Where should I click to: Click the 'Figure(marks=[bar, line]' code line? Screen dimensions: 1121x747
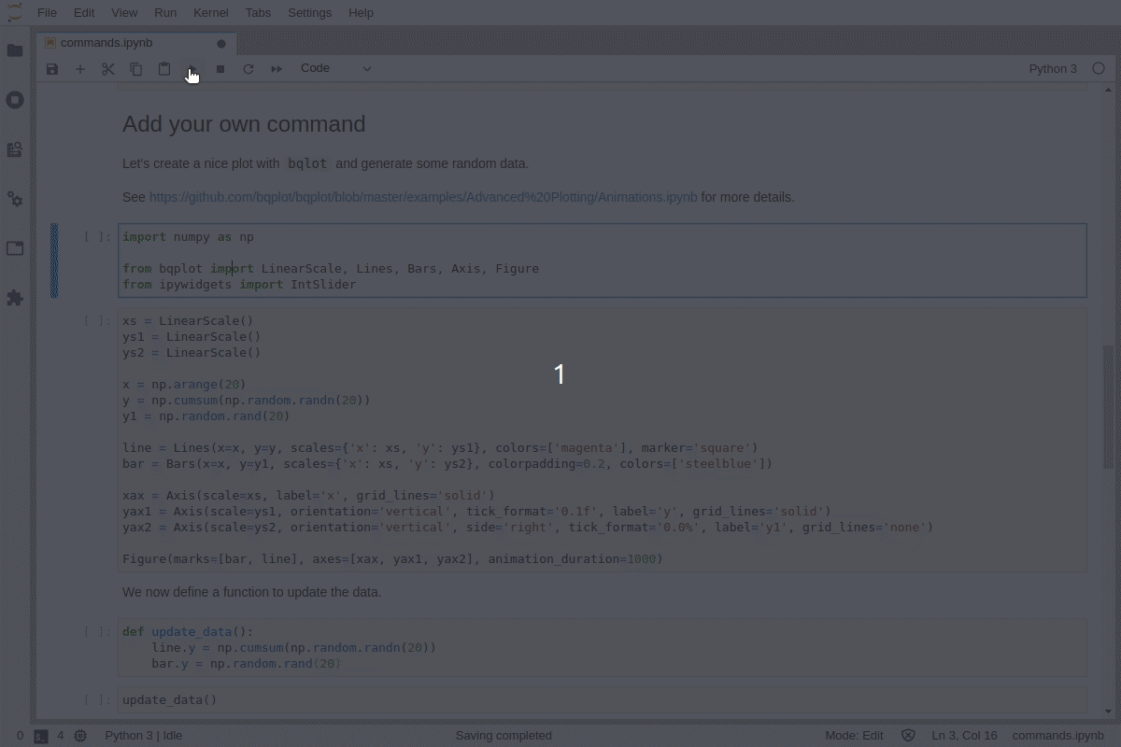tap(392, 559)
